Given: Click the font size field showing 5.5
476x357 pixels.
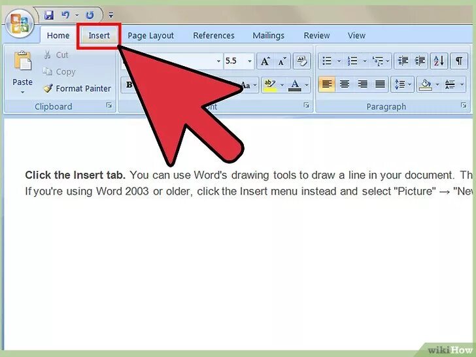Looking at the screenshot, I should click(x=234, y=61).
